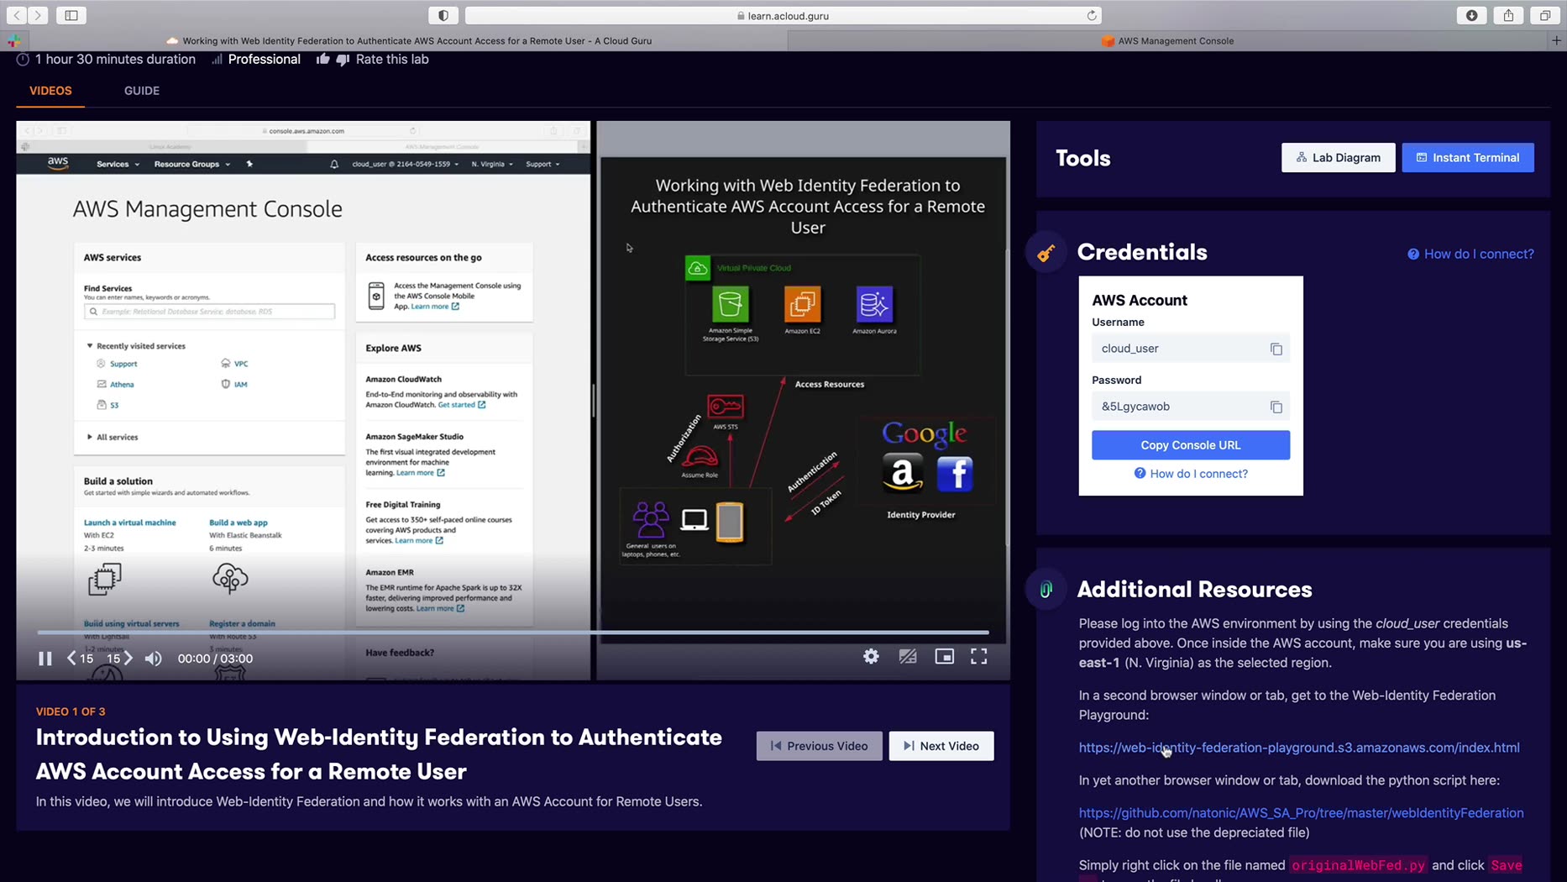Viewport: 1567px width, 882px height.
Task: Rewind the video 15 seconds
Action: tap(80, 659)
